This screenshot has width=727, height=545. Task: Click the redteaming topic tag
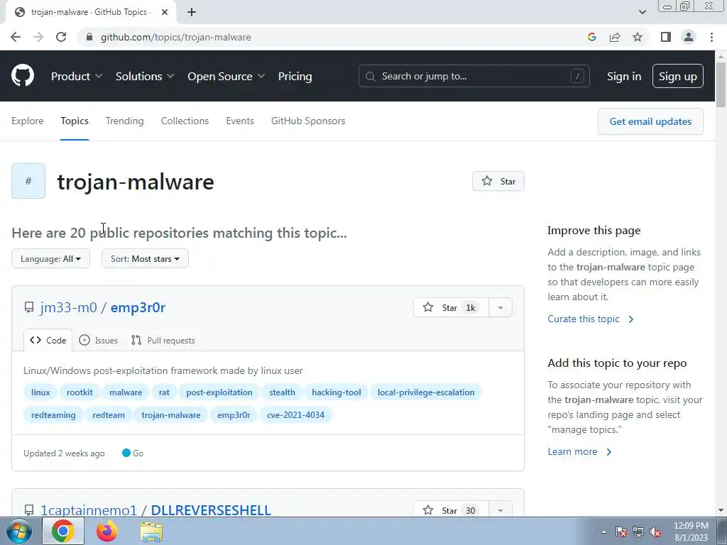click(x=53, y=414)
